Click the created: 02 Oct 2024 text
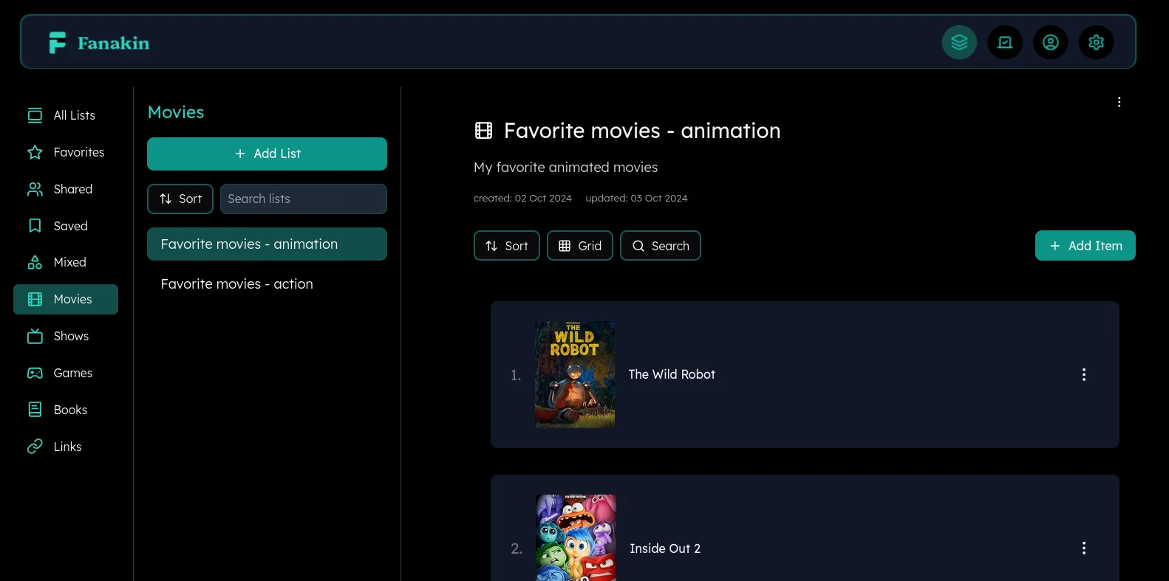The width and height of the screenshot is (1169, 581). 522,198
